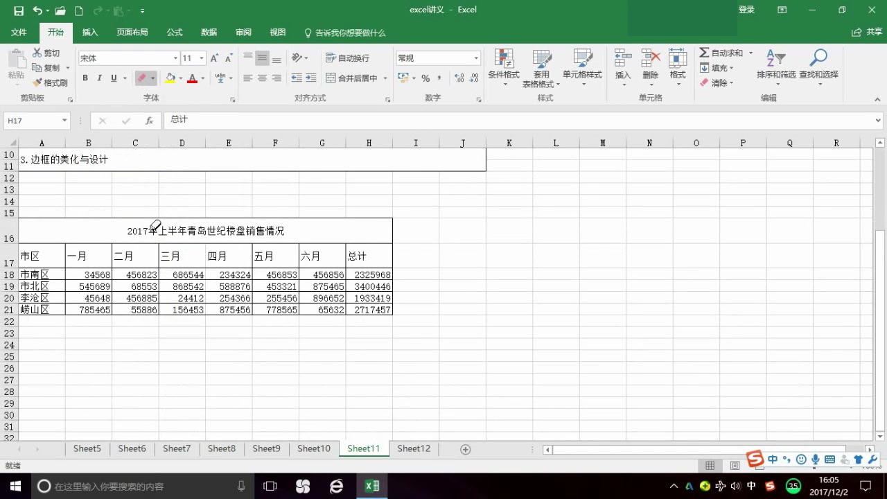
Task: Click the Undo arrow in quick access toolbar
Action: (x=37, y=10)
